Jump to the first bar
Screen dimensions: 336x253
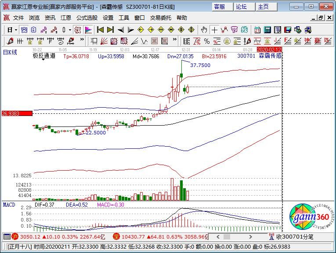(100, 30)
